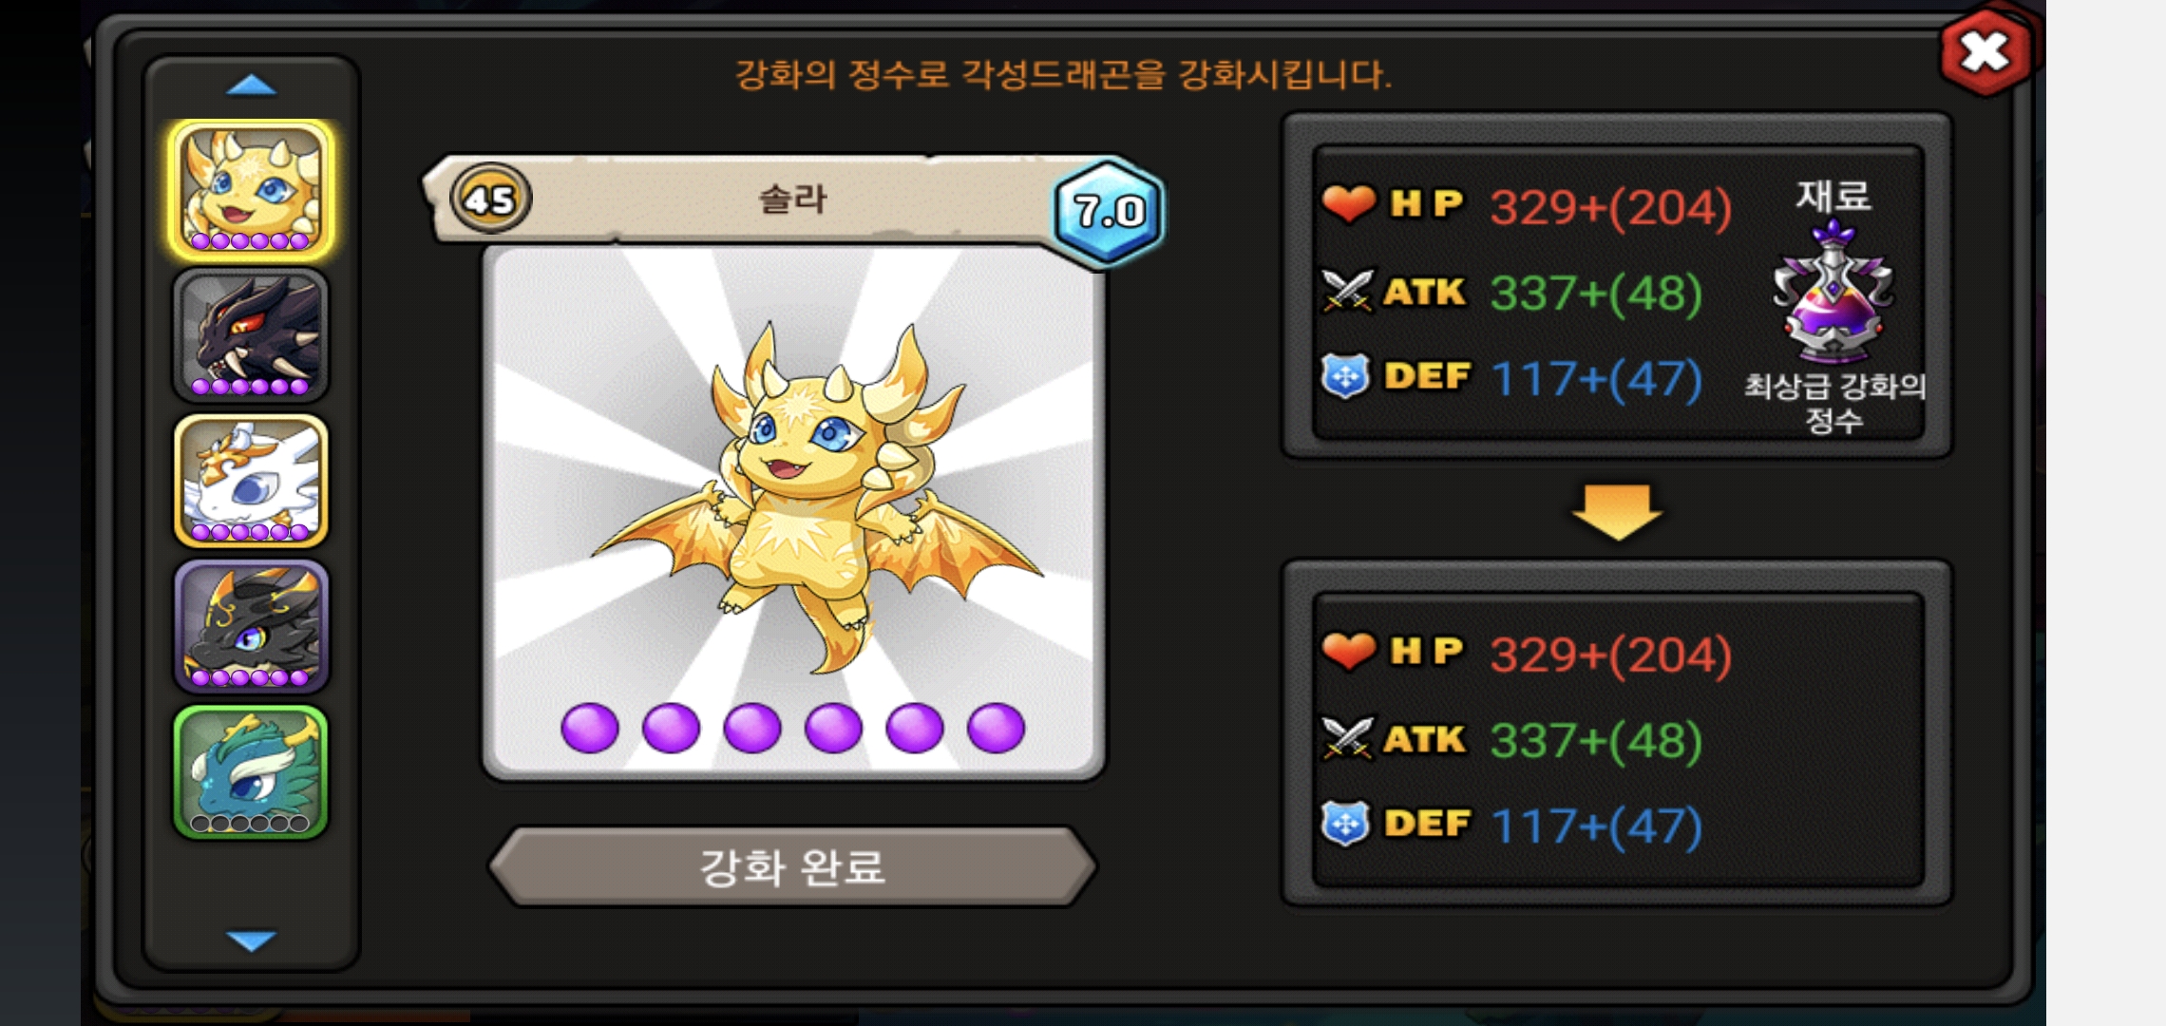Select the black red-eyed dragon thumbnail
Screen dimensions: 2166x1026
(251, 335)
